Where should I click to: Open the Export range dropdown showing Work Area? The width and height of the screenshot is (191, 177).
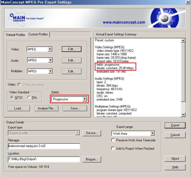[x=133, y=133]
